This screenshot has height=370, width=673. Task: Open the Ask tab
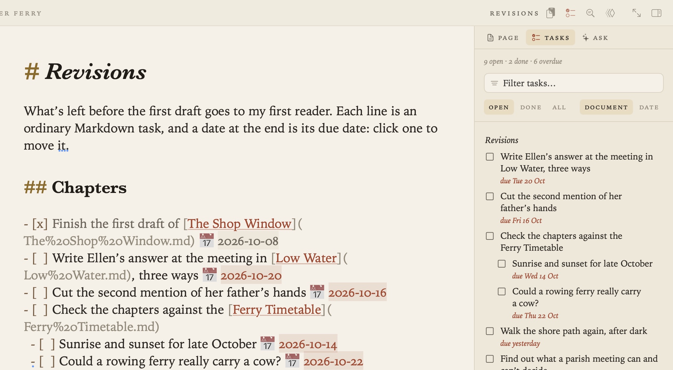595,38
